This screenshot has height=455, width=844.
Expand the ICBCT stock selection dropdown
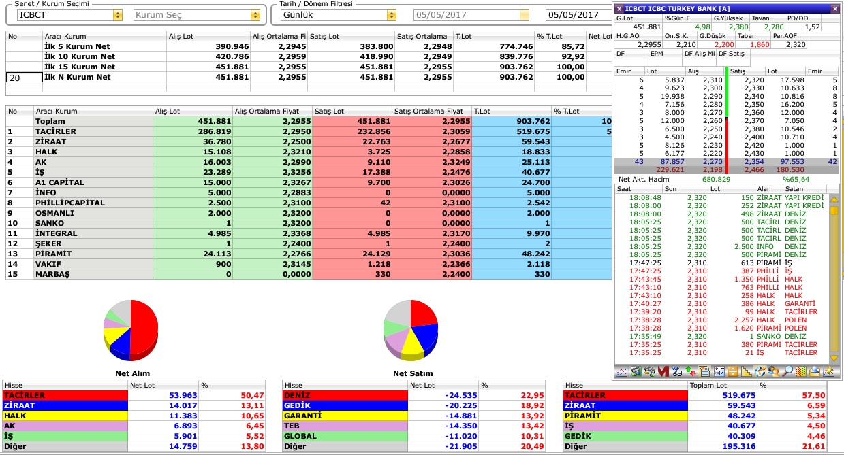(118, 14)
